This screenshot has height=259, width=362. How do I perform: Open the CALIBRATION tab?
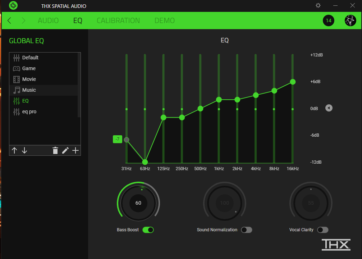pyautogui.click(x=118, y=21)
